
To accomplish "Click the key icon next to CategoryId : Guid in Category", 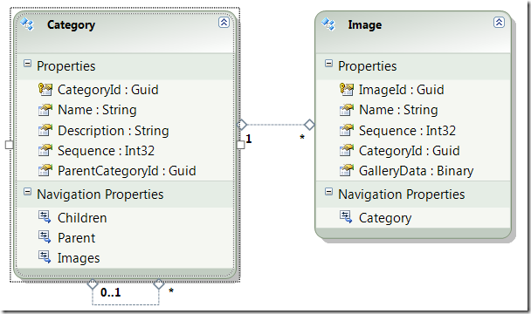I will (x=45, y=90).
